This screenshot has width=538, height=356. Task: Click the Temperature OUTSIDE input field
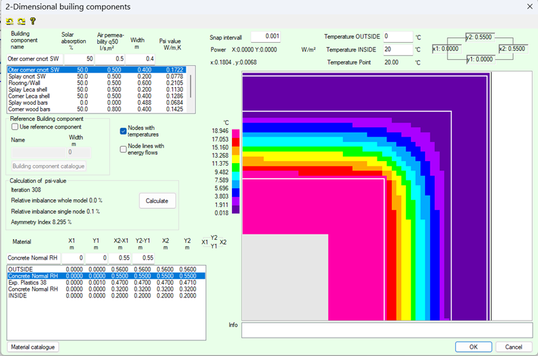397,37
